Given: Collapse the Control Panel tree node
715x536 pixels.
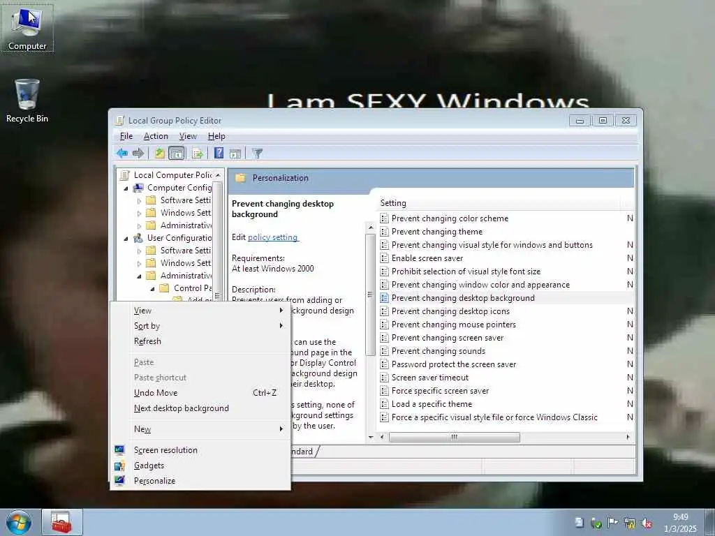Looking at the screenshot, I should click(152, 288).
